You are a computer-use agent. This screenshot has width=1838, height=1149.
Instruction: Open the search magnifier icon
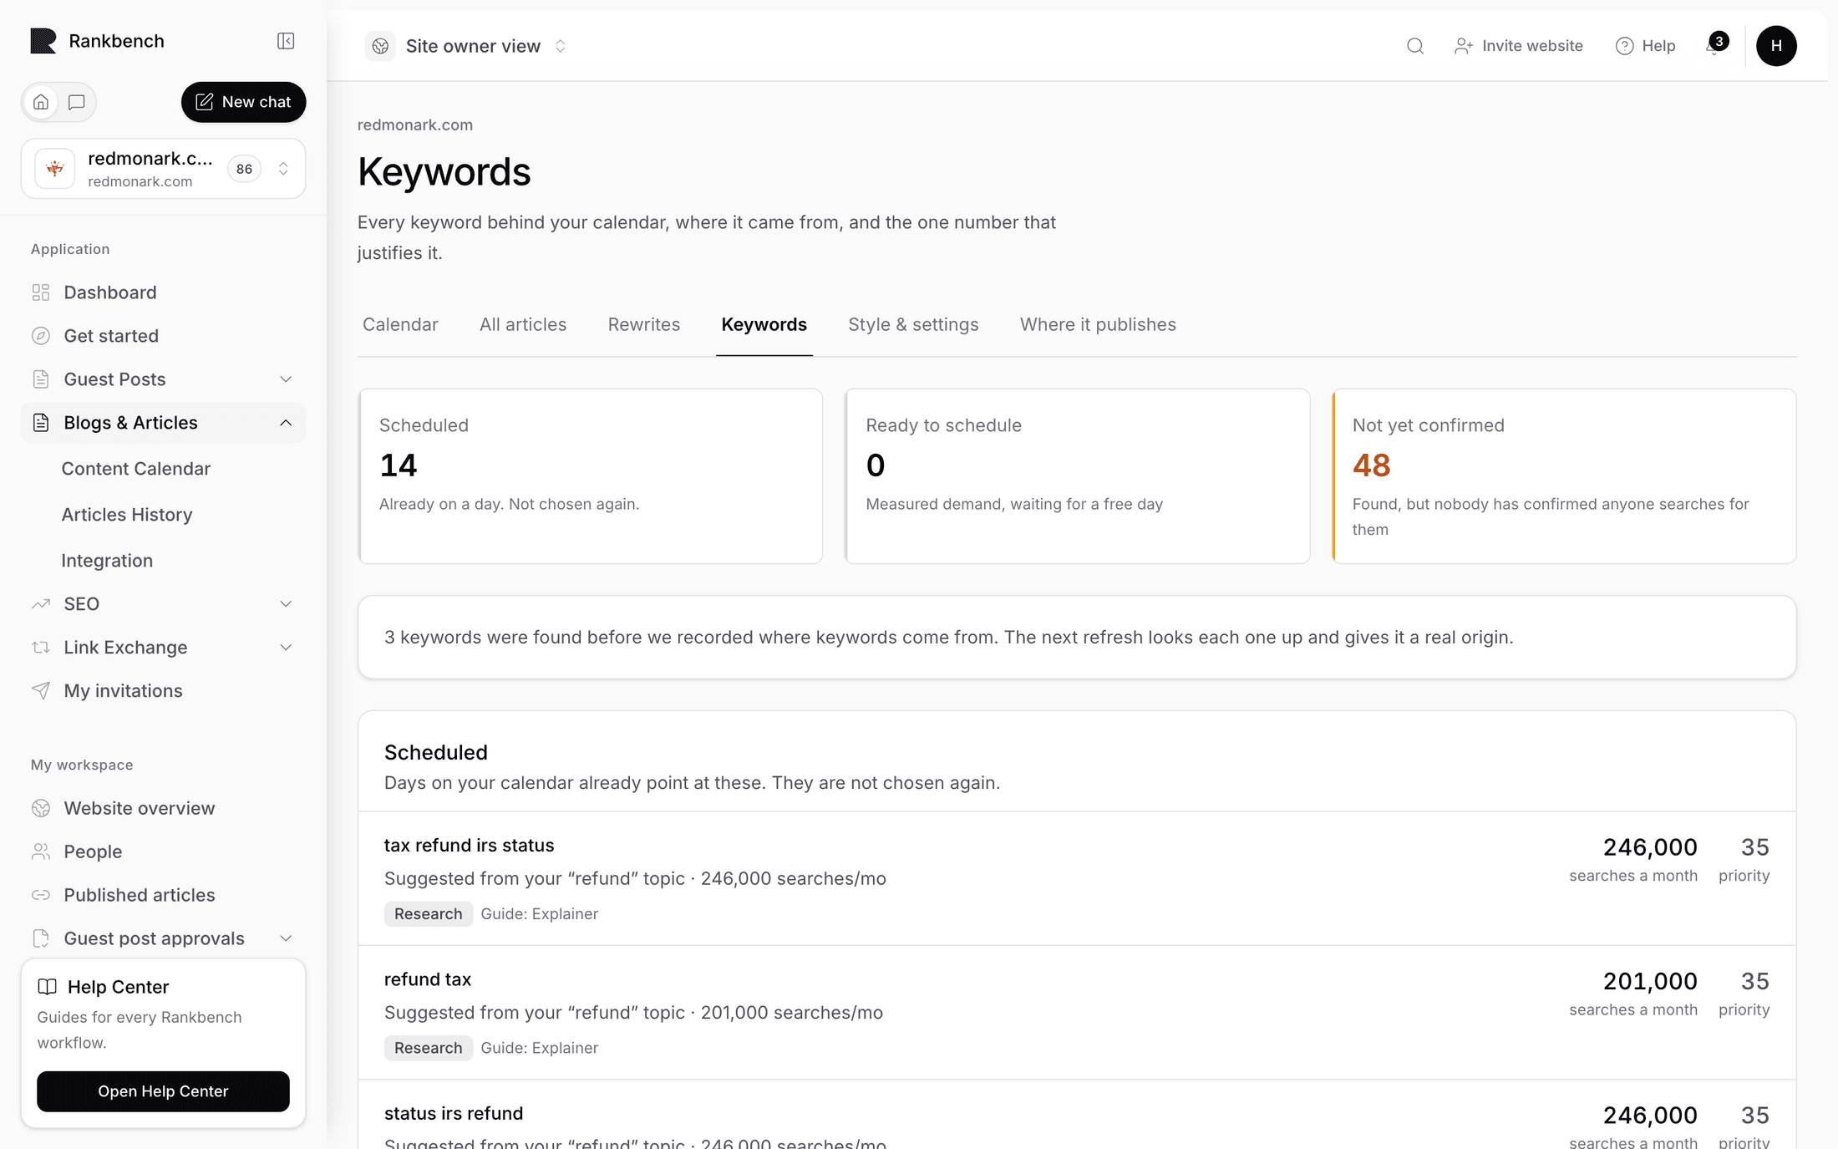click(1414, 46)
